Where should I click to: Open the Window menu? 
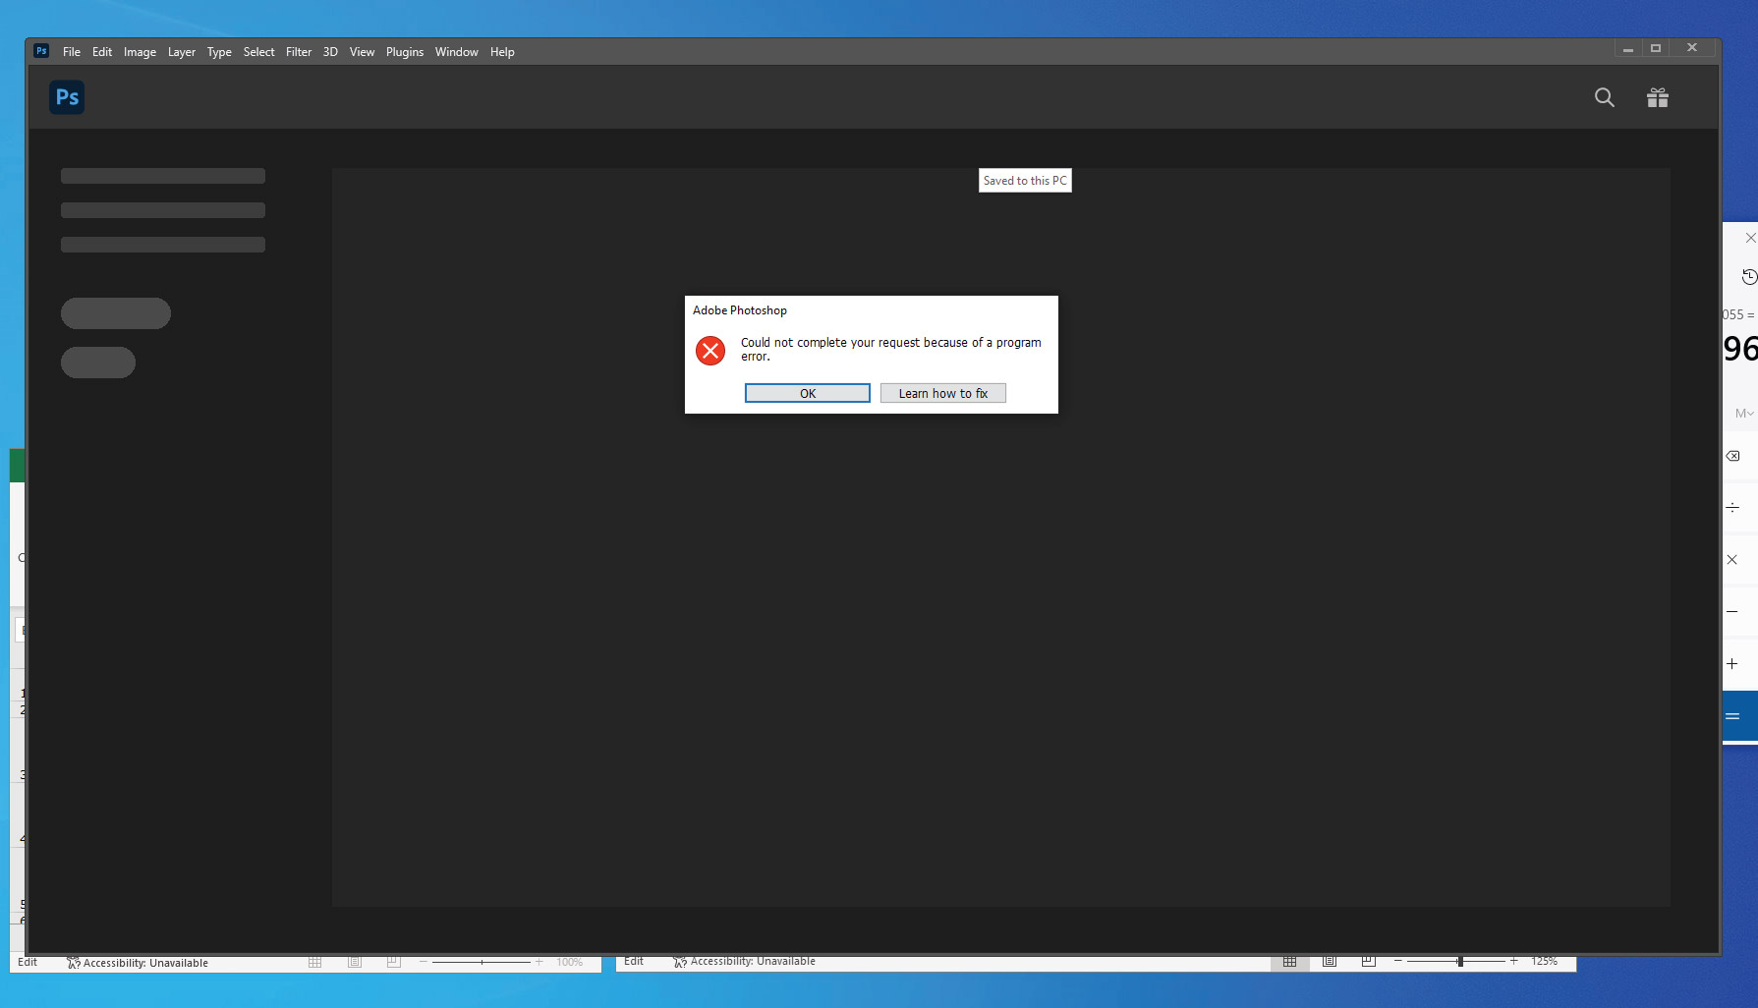coord(456,51)
